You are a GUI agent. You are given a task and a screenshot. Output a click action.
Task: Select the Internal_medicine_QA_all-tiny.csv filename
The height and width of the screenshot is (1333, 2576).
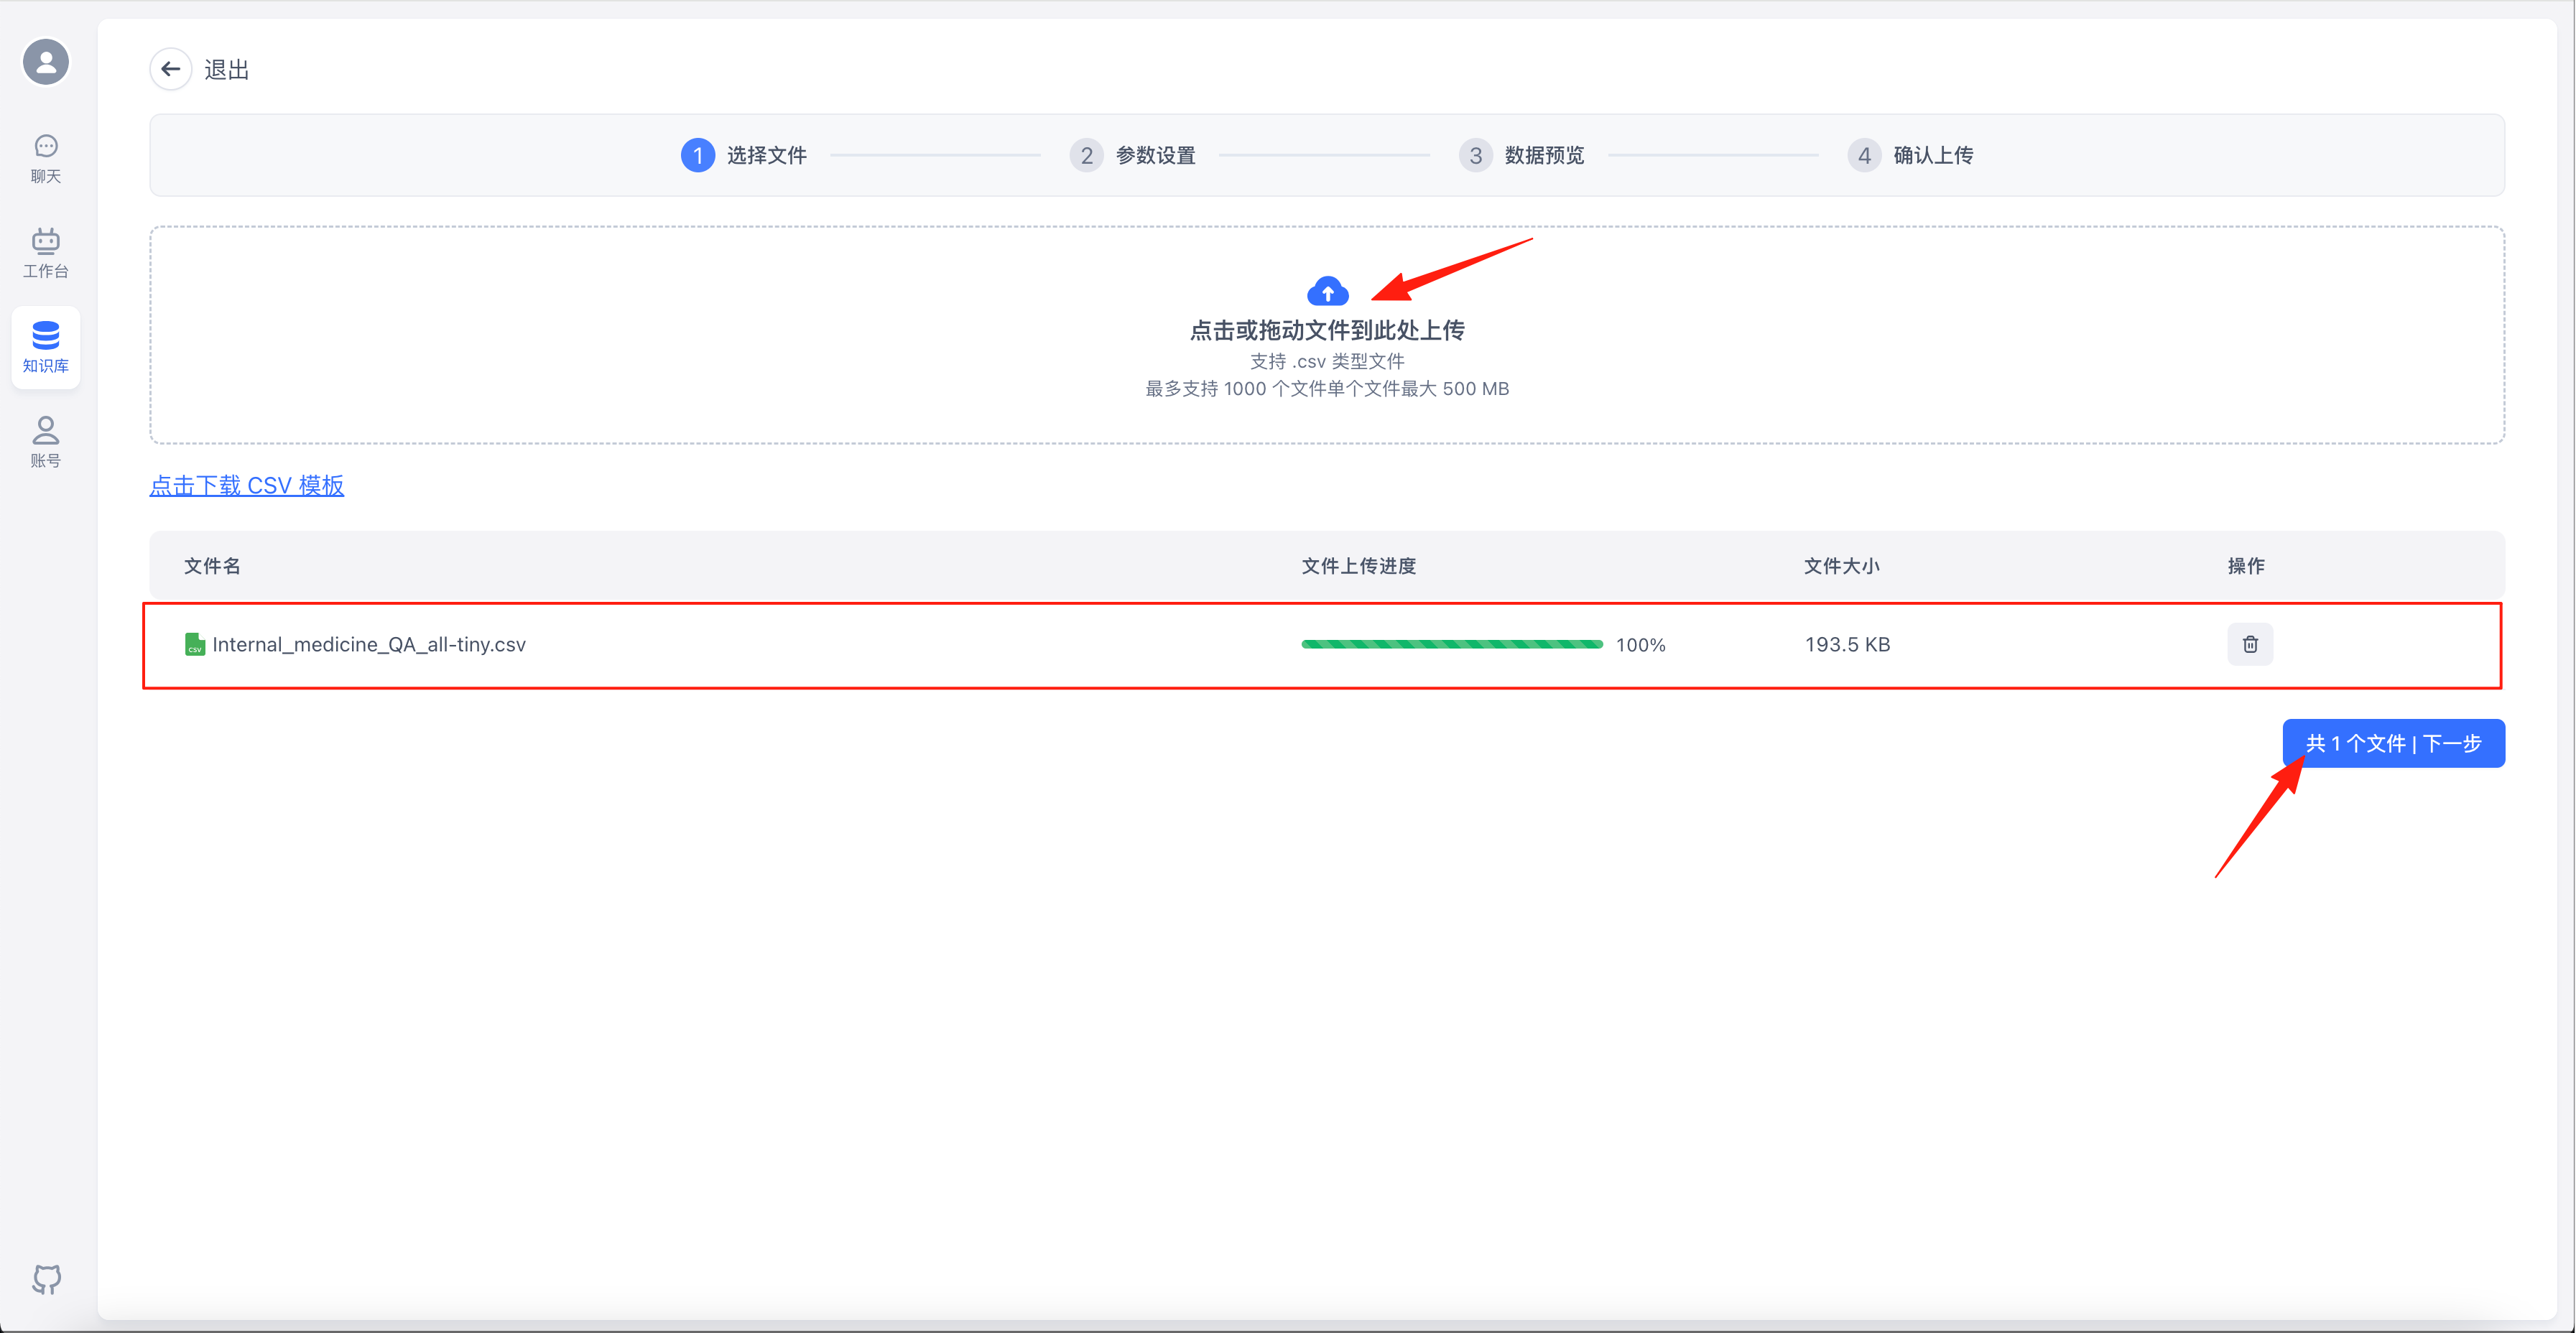click(x=369, y=644)
